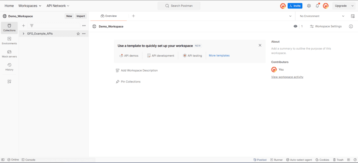
Task: Open GFG_Example_APIs three-dot more actions
Action: [x=84, y=34]
